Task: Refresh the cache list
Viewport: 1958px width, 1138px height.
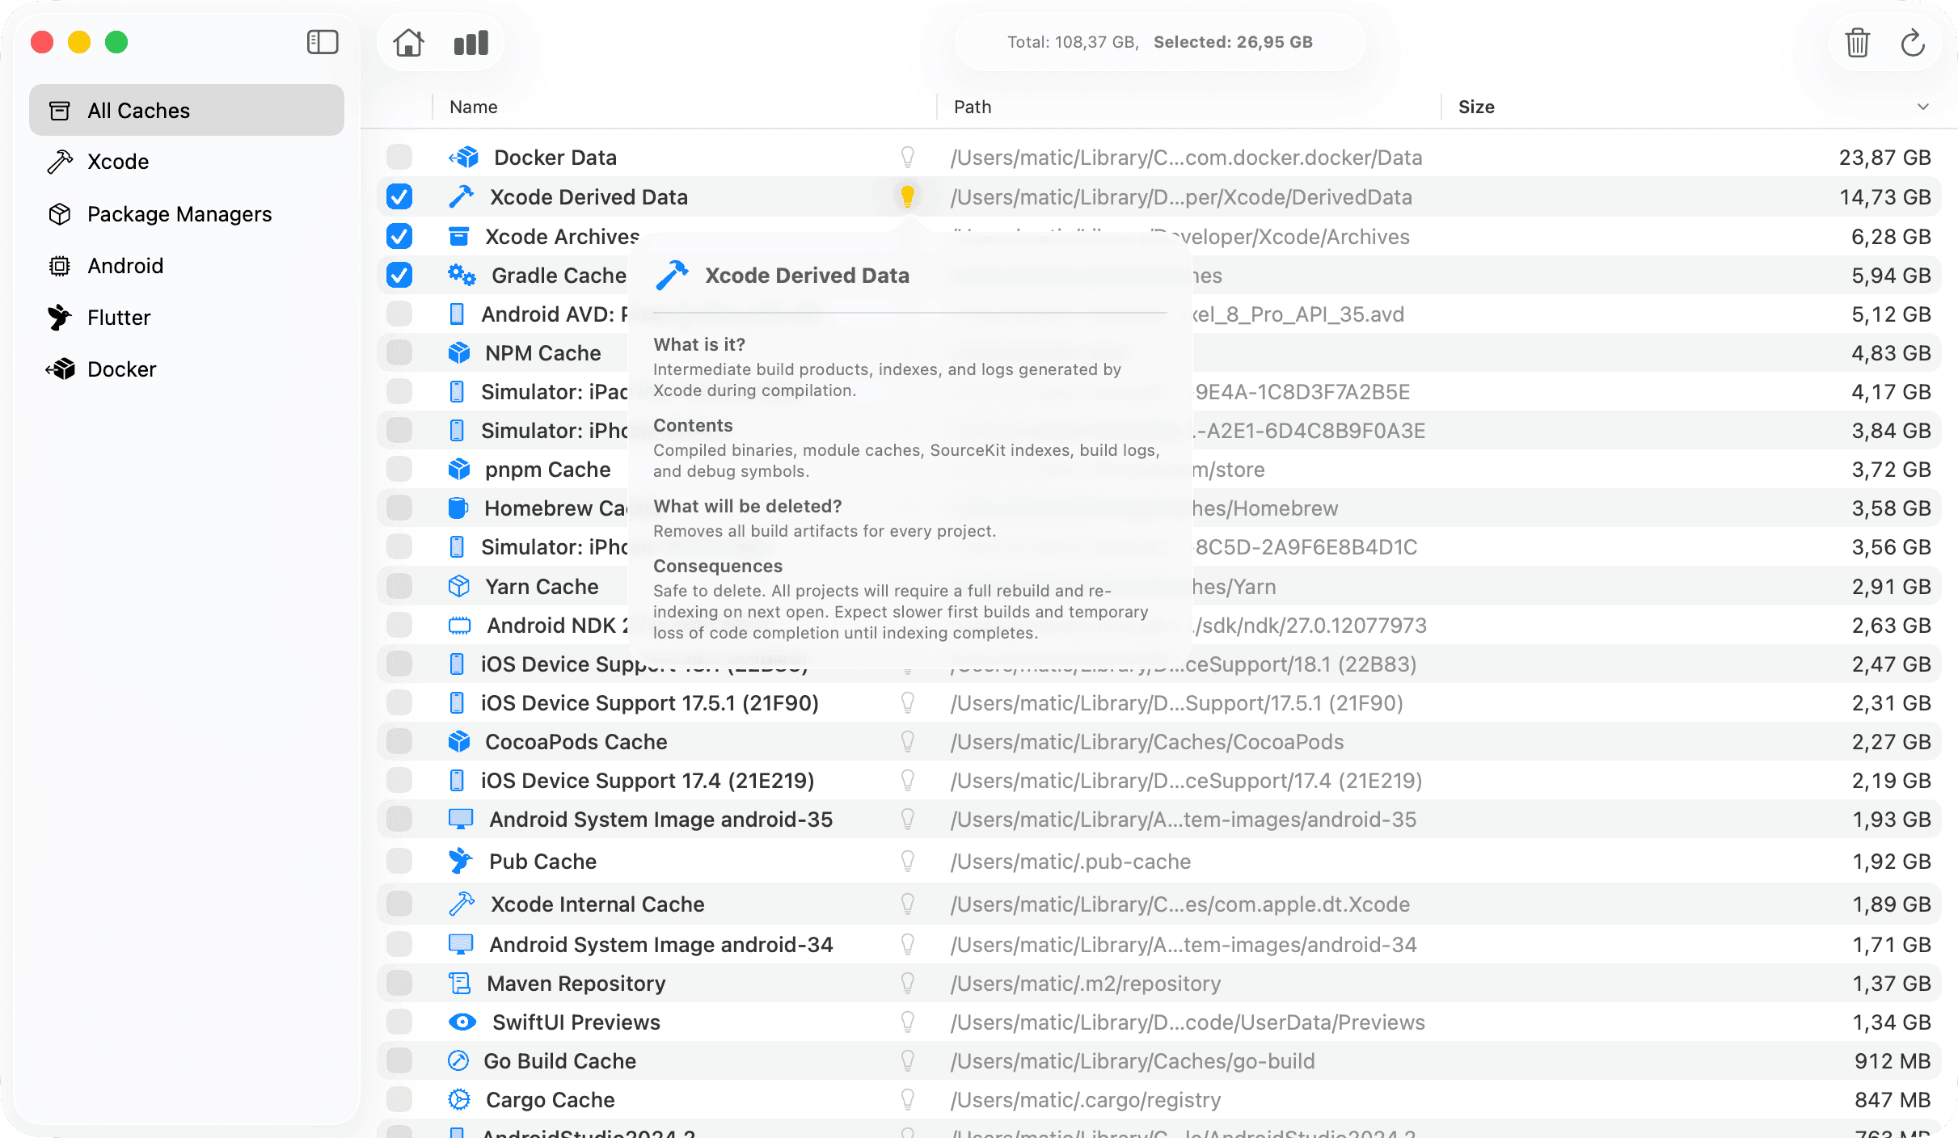Action: tap(1913, 43)
